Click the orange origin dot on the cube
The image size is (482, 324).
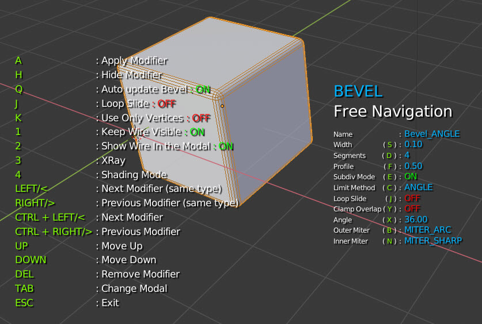coord(222,106)
